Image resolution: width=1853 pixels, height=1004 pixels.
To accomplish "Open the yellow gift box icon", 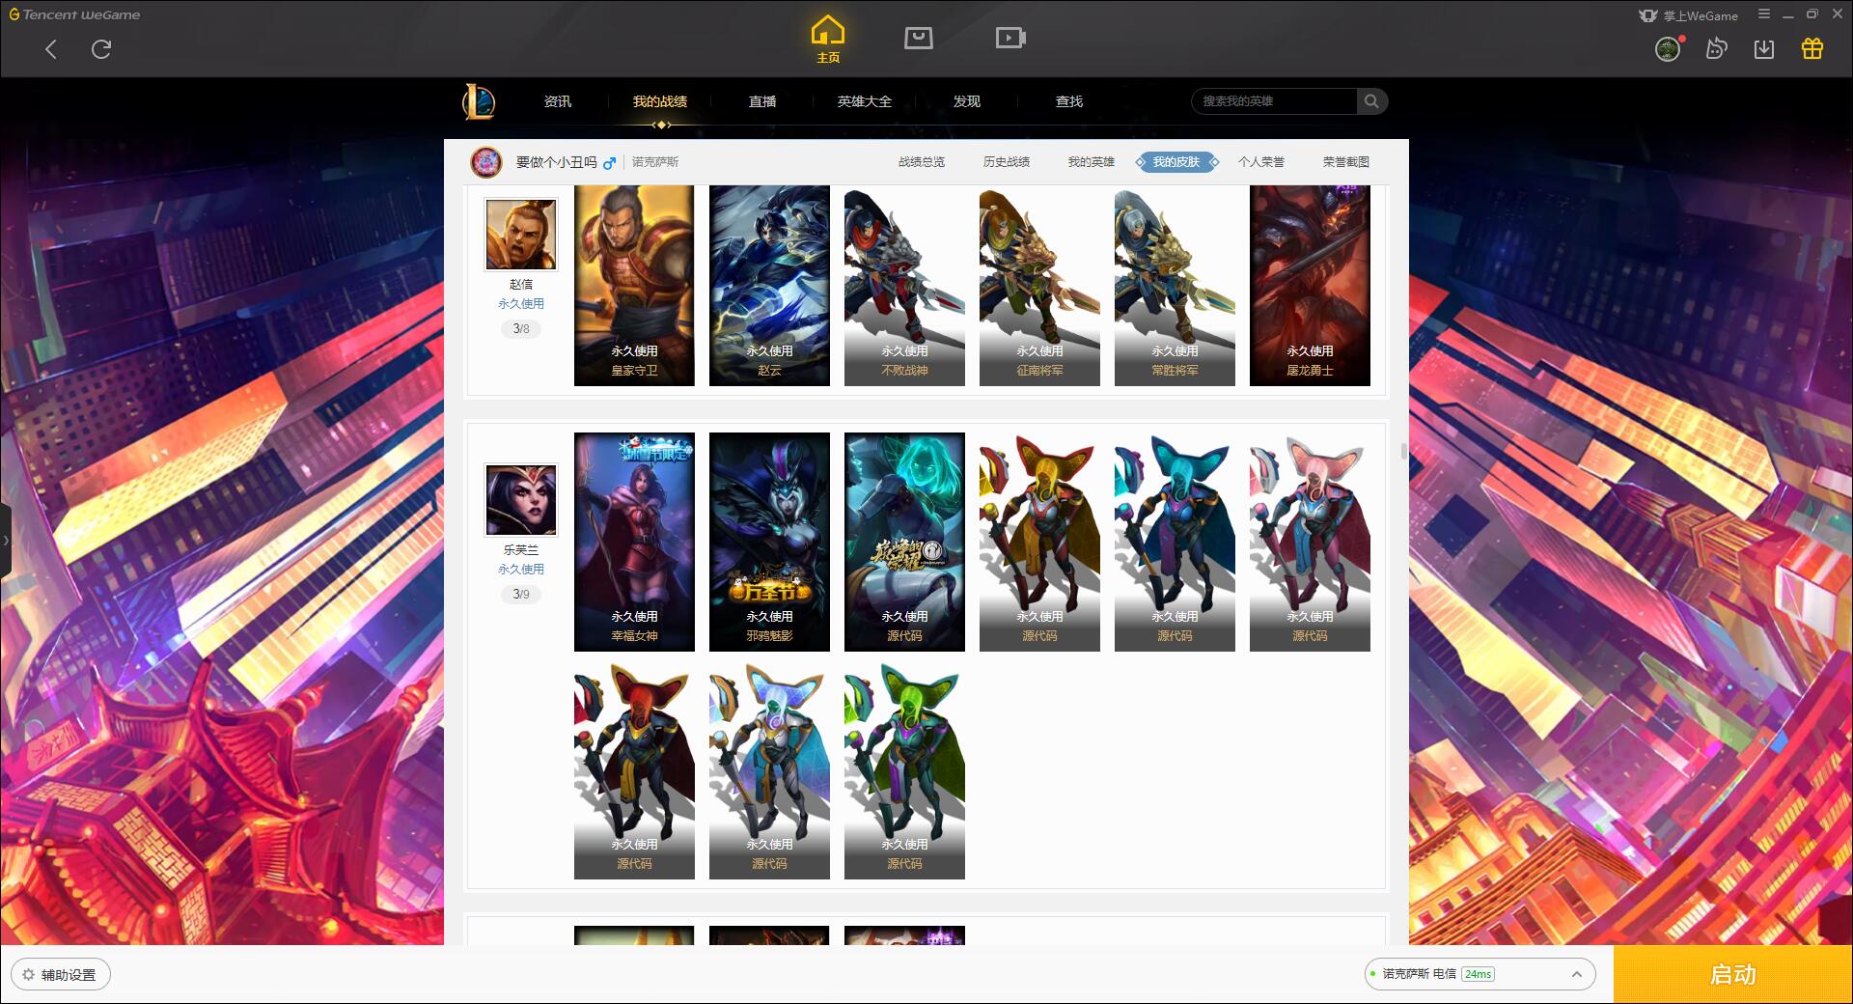I will point(1812,48).
